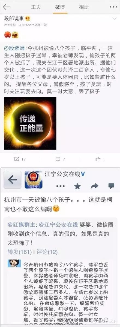
Task: Switch to the 相册 tab
Action: pos(84,7)
